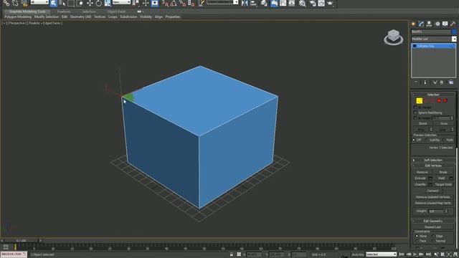The width and height of the screenshot is (459, 258).
Task: Open the Loops ribbon panel
Action: point(113,17)
